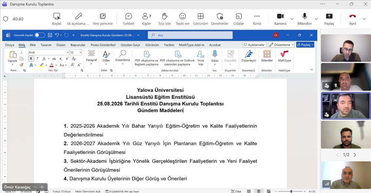Go to next page of participant videos
The image size is (371, 193).
click(355, 155)
